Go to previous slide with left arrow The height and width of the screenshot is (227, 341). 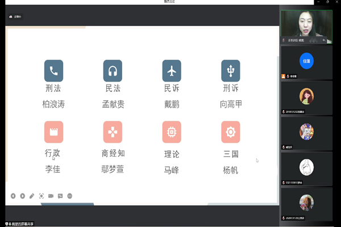[x=13, y=196]
